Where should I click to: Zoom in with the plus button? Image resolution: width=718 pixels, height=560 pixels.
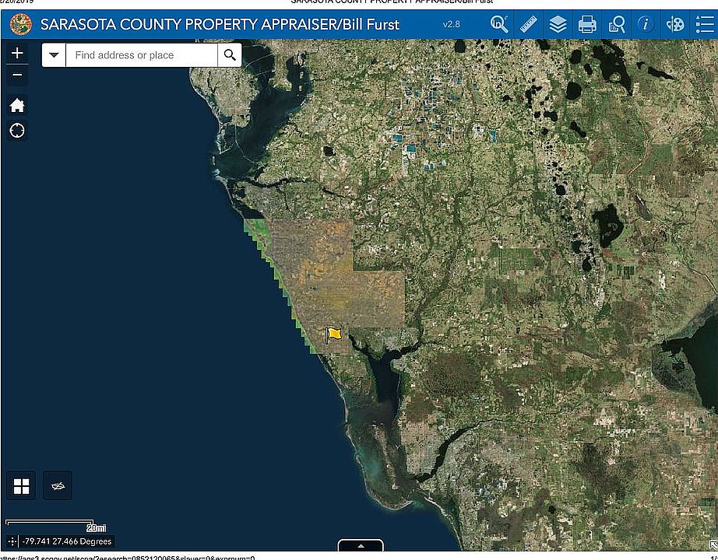(x=17, y=53)
